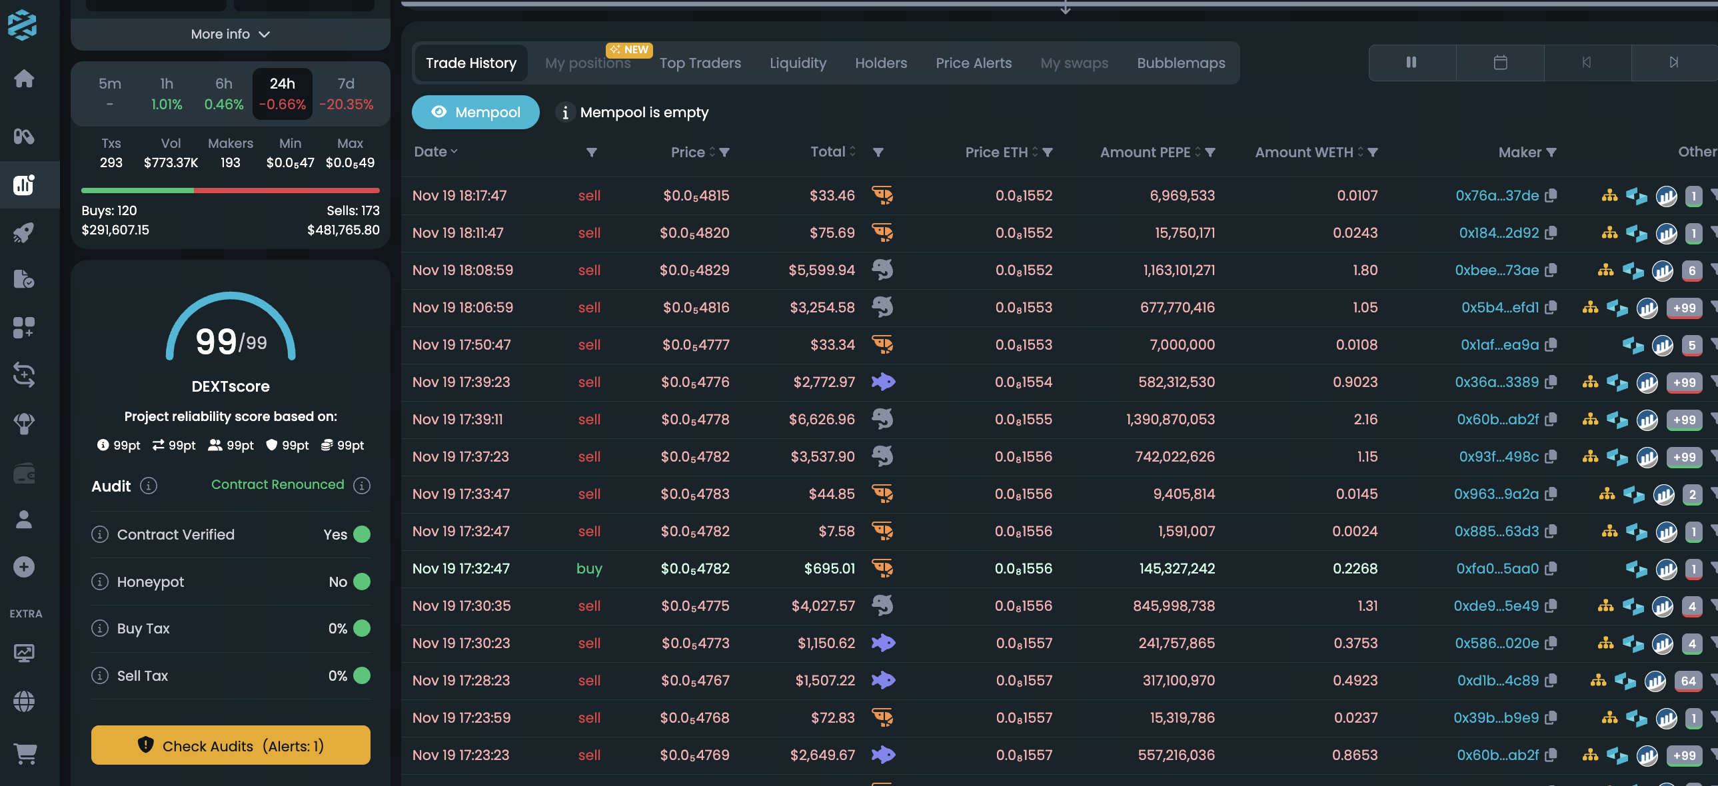This screenshot has height=786, width=1718.
Task: Open the binoculars icon in sidebar
Action: pos(24,137)
